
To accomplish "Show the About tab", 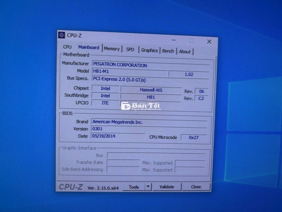I will [185, 52].
